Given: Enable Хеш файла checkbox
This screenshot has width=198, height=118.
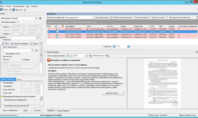Looking at the screenshot, I should (x=2, y=86).
